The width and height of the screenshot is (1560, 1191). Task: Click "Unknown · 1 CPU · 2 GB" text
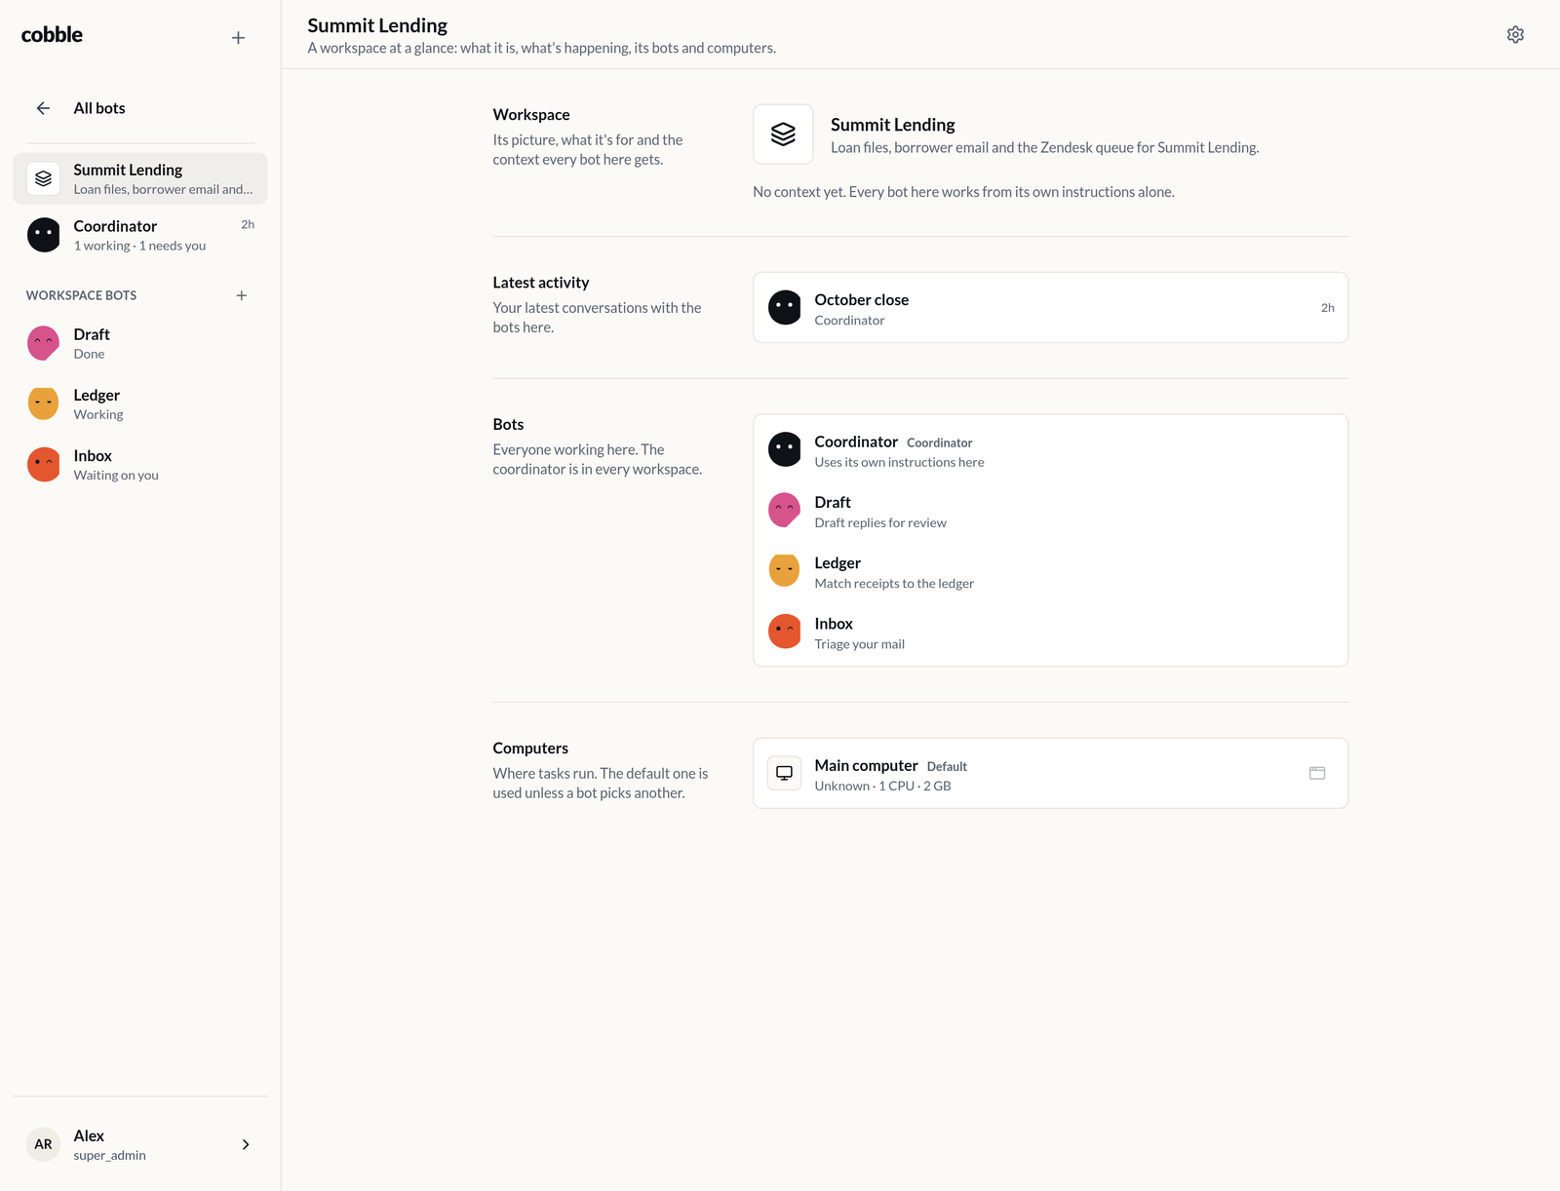pos(882,787)
